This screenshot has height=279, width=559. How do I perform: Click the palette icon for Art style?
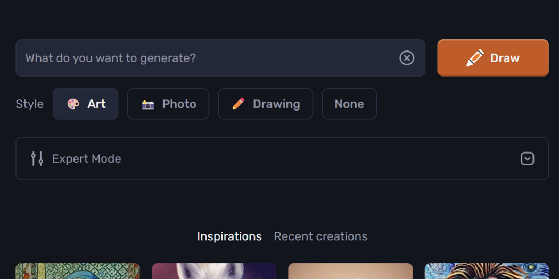coord(73,104)
